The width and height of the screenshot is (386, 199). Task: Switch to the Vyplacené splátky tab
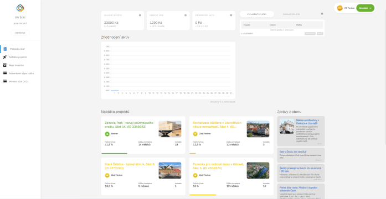pyautogui.click(x=257, y=14)
